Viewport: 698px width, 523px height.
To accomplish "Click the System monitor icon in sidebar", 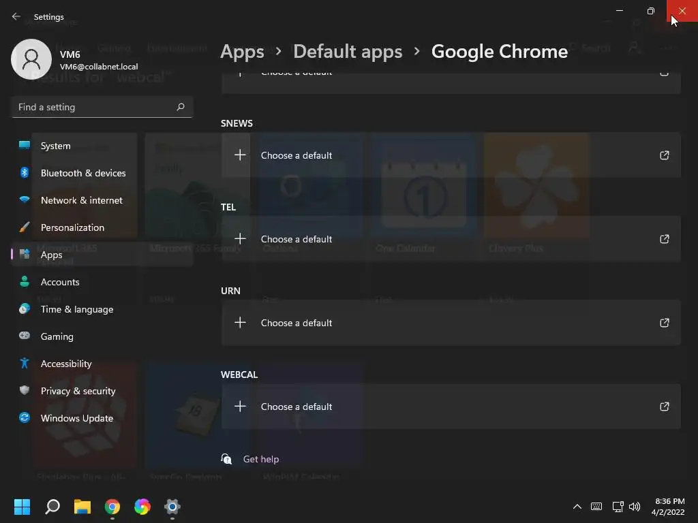I will coord(25,145).
